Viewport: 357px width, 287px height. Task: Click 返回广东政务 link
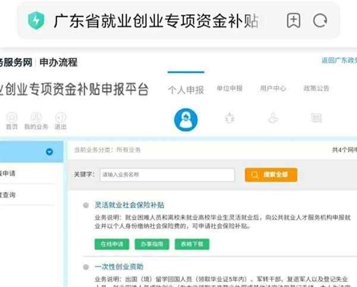click(x=339, y=60)
